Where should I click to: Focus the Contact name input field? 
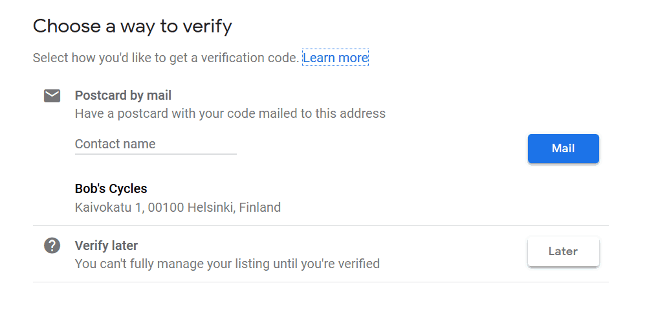point(155,144)
